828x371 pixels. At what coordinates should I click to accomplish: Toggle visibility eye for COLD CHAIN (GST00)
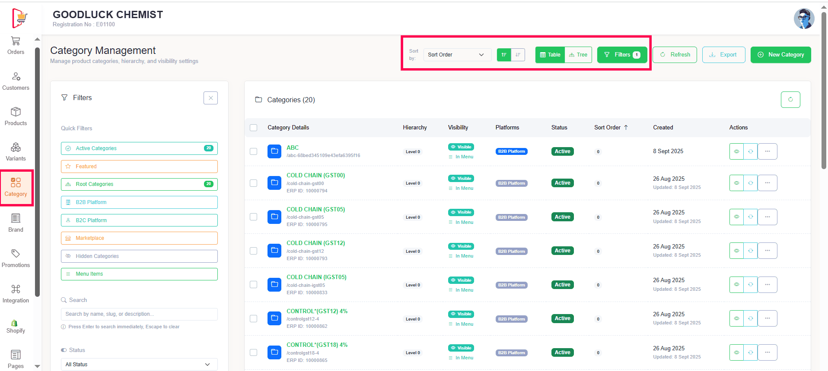tap(736, 183)
